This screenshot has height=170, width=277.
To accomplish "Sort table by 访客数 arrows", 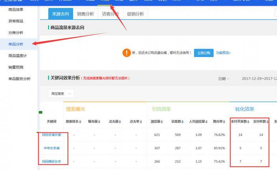I will click(x=183, y=122).
